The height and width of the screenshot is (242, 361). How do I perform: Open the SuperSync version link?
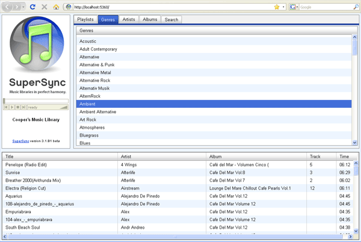coord(20,141)
